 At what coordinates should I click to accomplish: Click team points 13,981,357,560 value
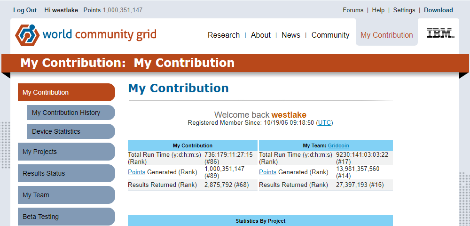358,169
